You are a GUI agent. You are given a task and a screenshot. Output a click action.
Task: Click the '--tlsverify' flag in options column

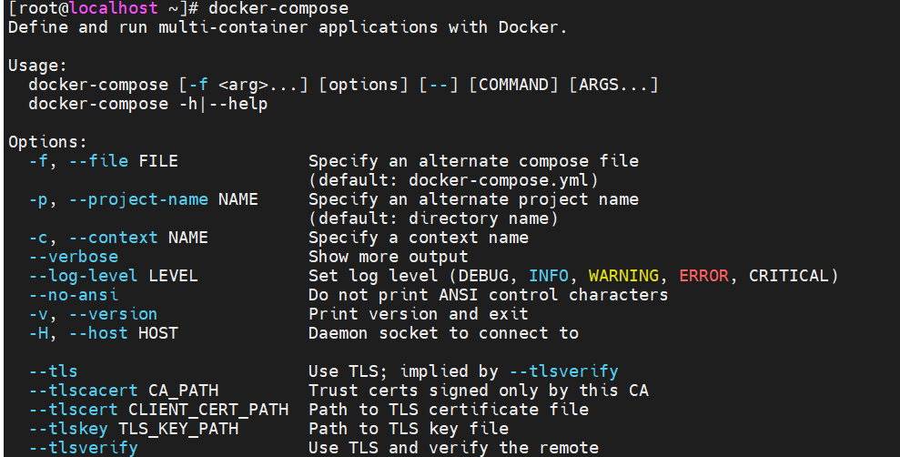(83, 448)
